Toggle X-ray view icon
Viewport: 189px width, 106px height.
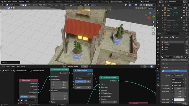point(141,5)
